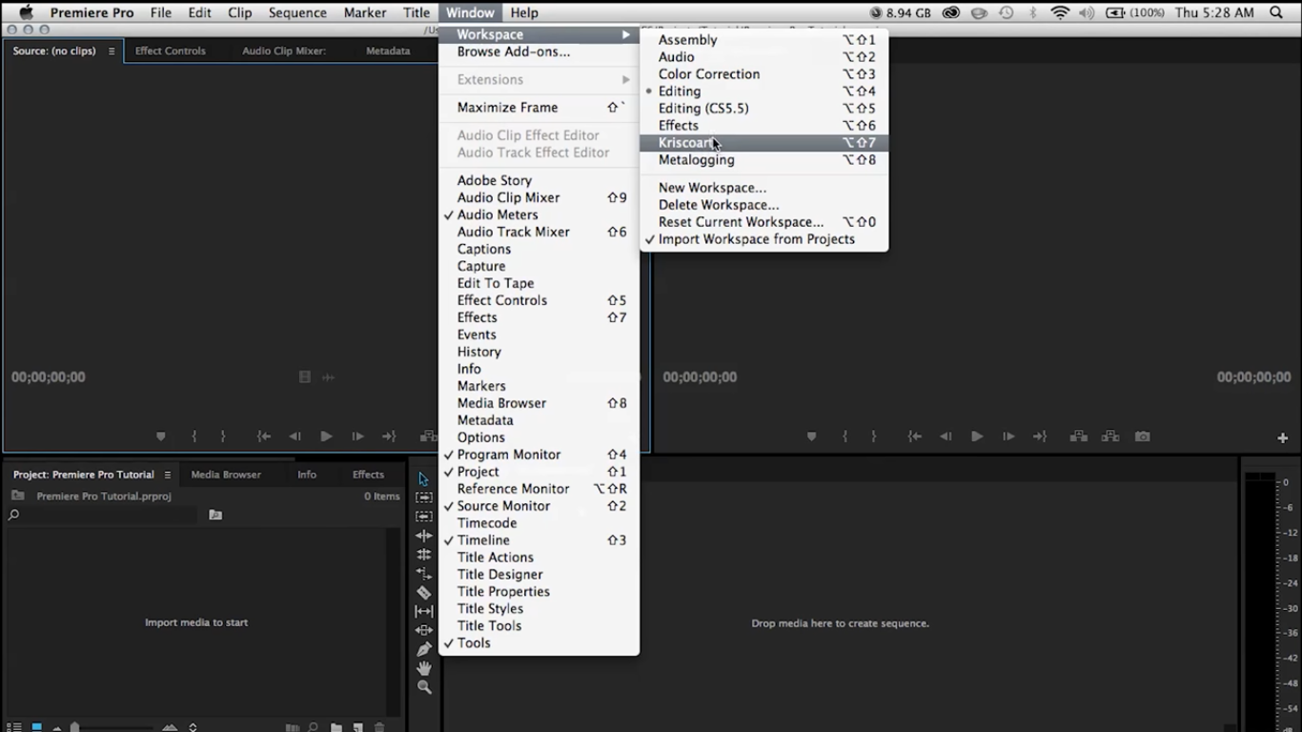Open the Help menu
This screenshot has height=732, width=1302.
tap(524, 12)
